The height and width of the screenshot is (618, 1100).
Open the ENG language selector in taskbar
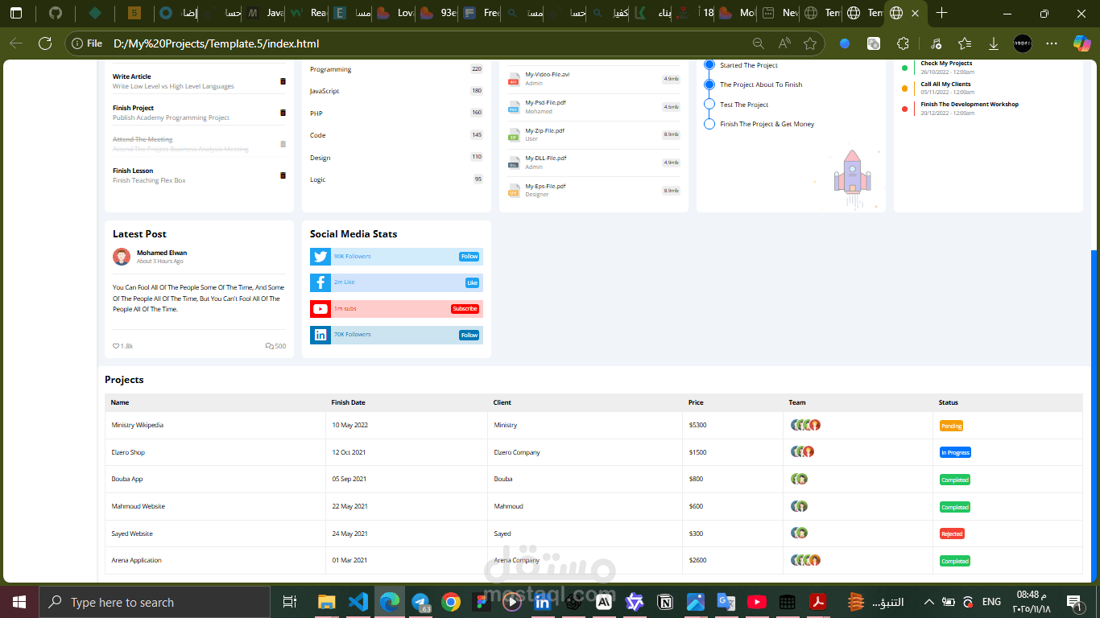991,602
